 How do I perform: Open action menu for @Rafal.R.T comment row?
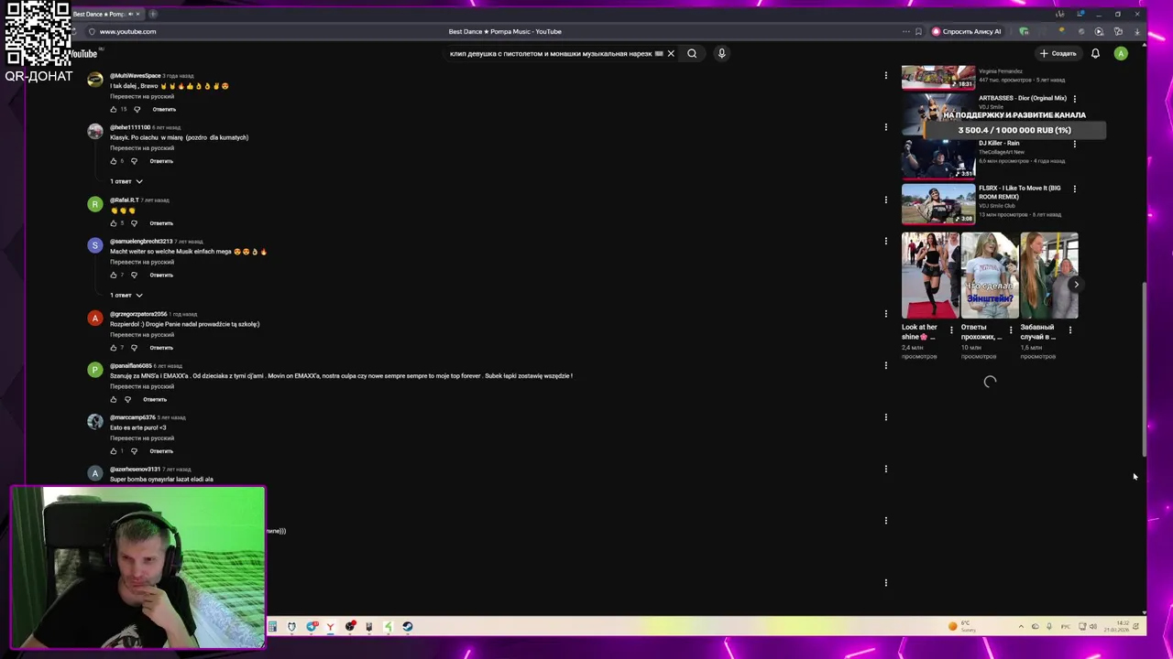tap(886, 200)
